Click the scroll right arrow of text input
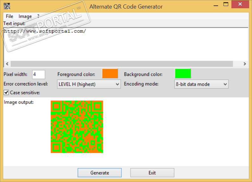 point(245,64)
